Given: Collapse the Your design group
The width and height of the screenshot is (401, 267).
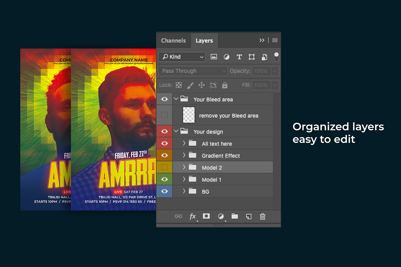Looking at the screenshot, I should coord(176,131).
